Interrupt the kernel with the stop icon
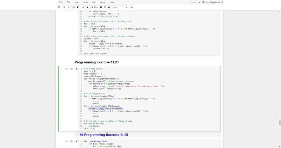 point(101,7)
